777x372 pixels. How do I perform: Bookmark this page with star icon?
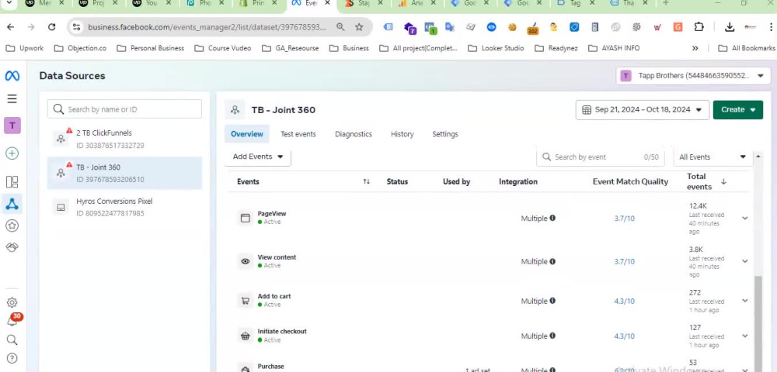[x=359, y=27]
